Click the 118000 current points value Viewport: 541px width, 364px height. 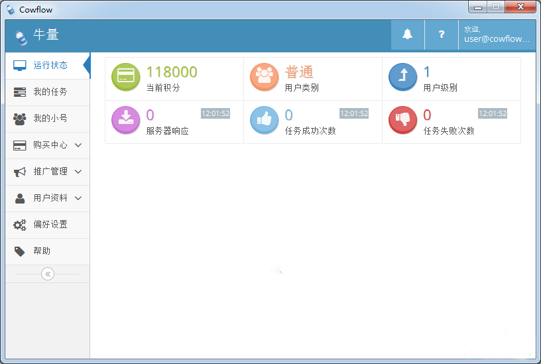pos(172,72)
